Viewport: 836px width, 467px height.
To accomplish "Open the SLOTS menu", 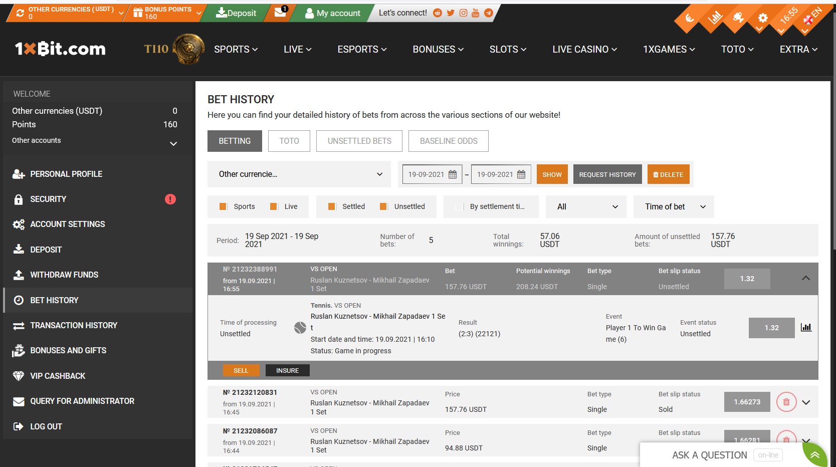I will coord(508,49).
